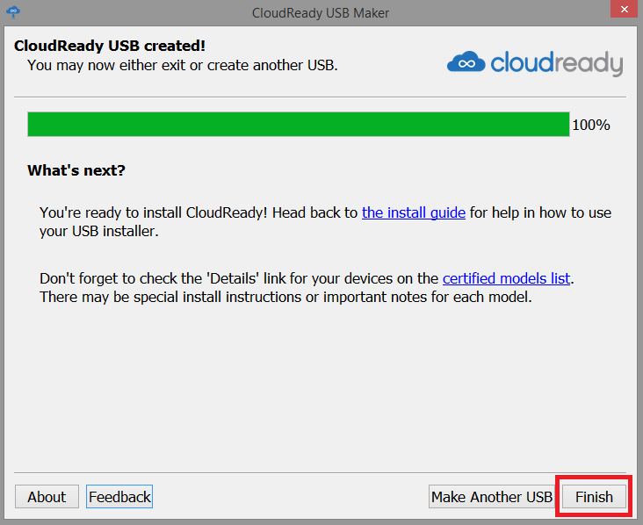
Task: Click the cloudready wordmark text
Action: [556, 62]
